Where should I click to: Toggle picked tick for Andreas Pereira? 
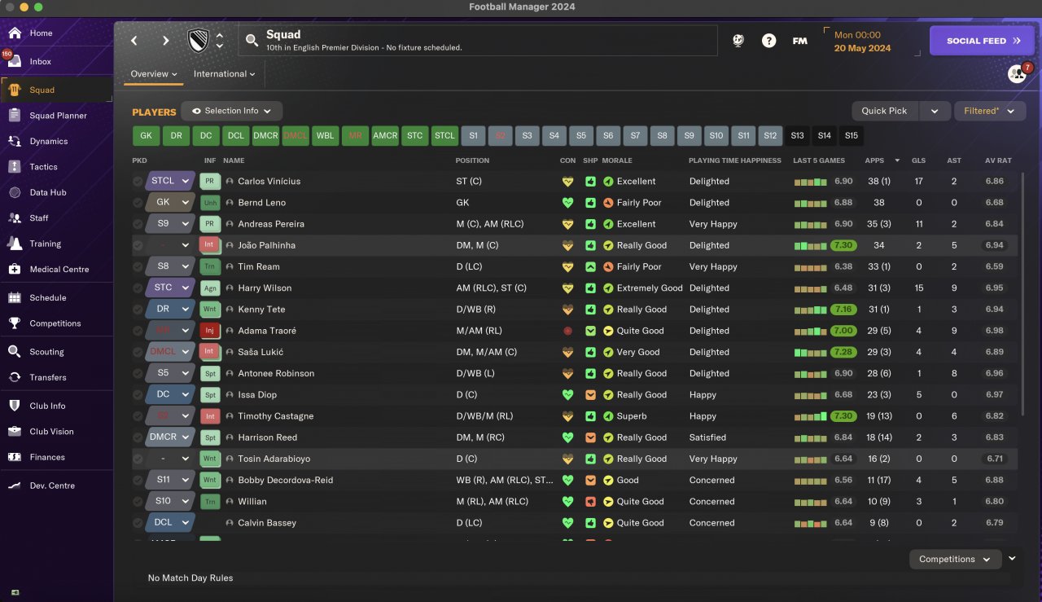(x=138, y=224)
